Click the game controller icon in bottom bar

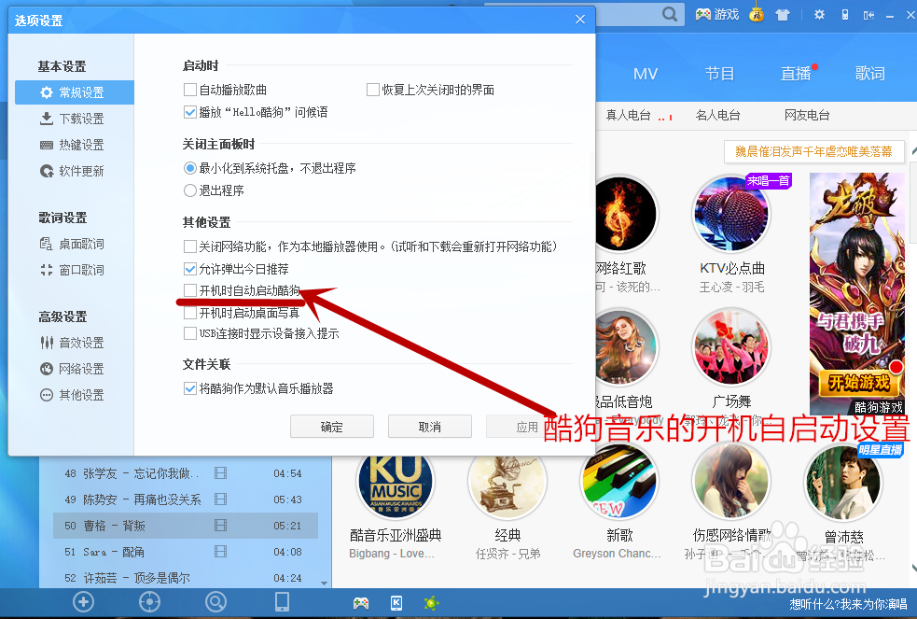tap(361, 602)
